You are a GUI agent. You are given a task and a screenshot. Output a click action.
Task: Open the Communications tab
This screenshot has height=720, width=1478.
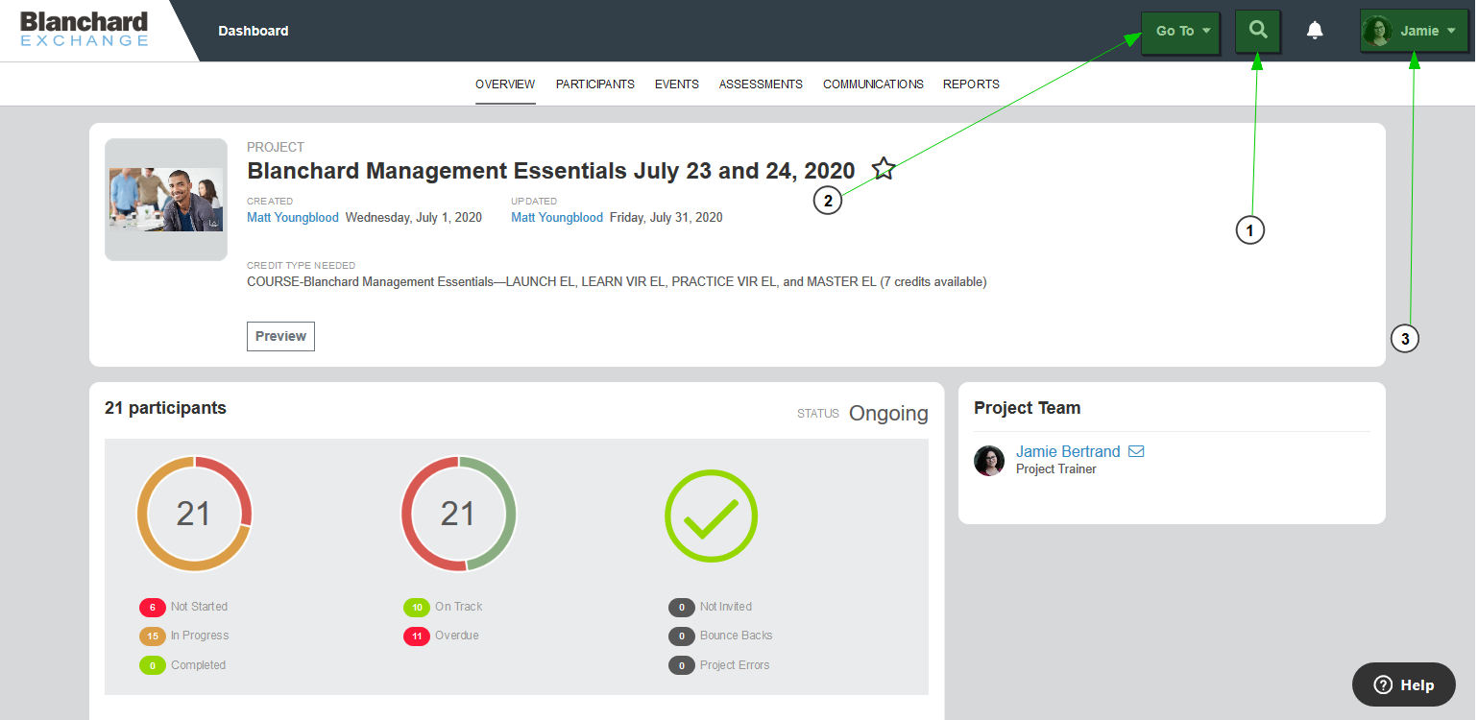click(x=873, y=84)
